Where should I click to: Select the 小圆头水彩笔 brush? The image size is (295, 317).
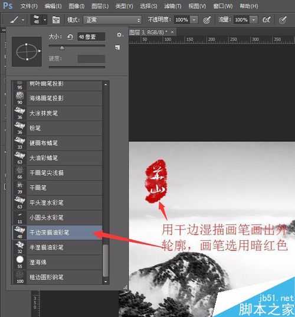coord(57,218)
